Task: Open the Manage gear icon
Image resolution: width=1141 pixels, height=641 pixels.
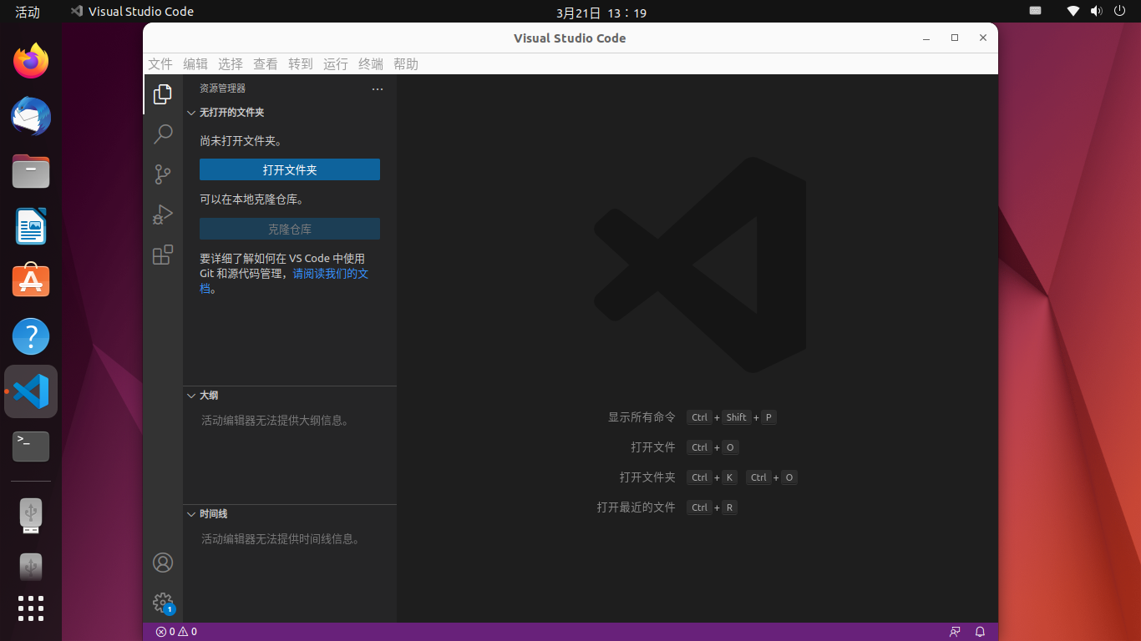Action: point(163,603)
